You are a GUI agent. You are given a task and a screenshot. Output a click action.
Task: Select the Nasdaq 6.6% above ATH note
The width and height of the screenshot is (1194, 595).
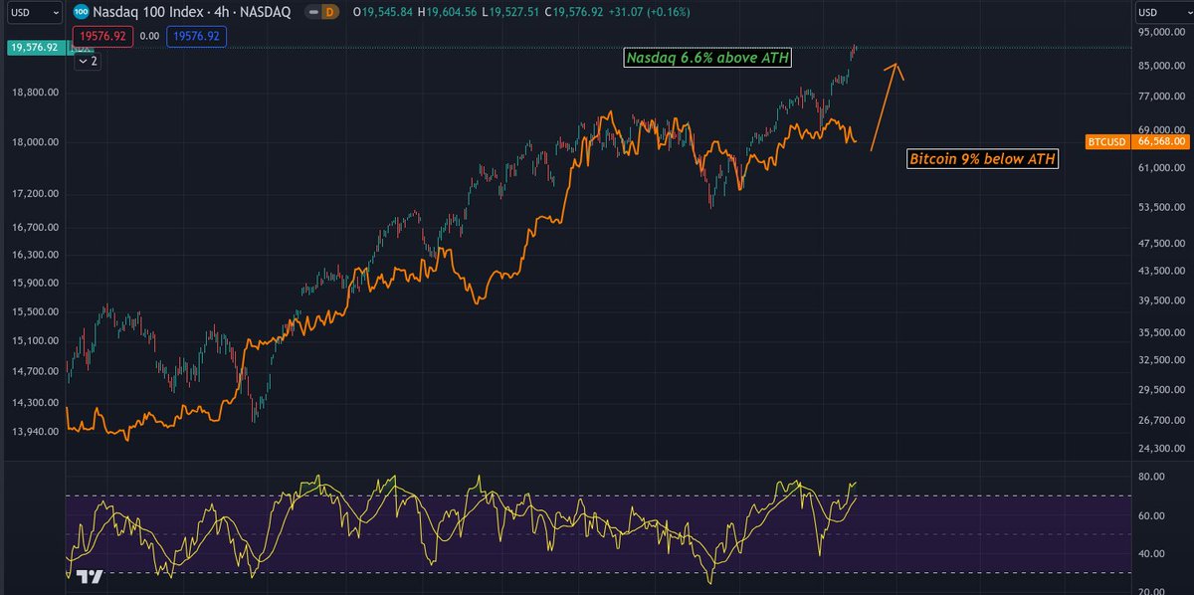click(706, 58)
